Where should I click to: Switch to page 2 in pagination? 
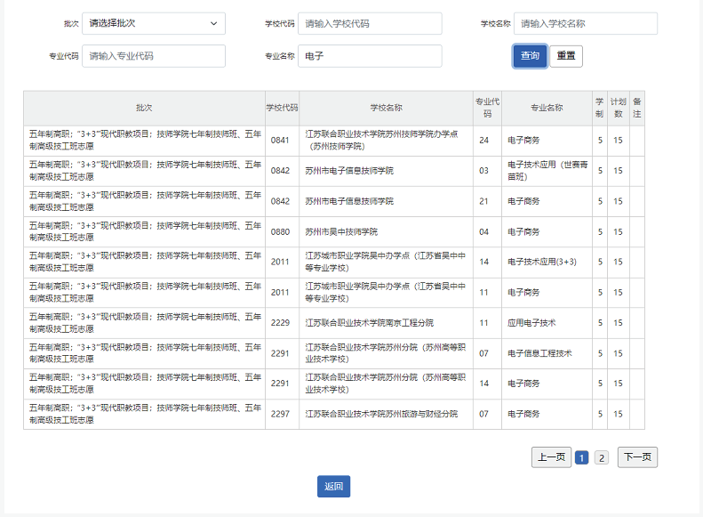602,458
